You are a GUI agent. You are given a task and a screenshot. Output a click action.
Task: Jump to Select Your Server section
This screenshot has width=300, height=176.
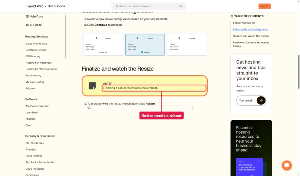click(x=244, y=23)
